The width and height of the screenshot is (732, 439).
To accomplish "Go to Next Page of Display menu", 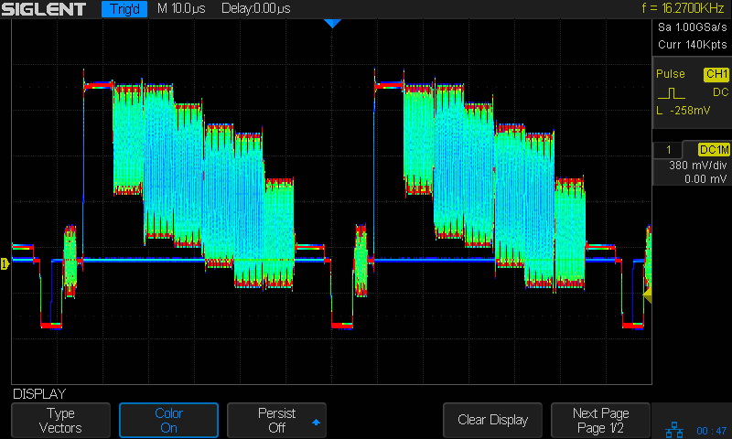I will (601, 421).
